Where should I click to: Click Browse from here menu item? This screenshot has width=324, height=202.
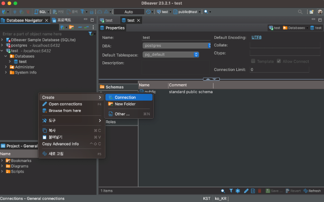[72, 111]
